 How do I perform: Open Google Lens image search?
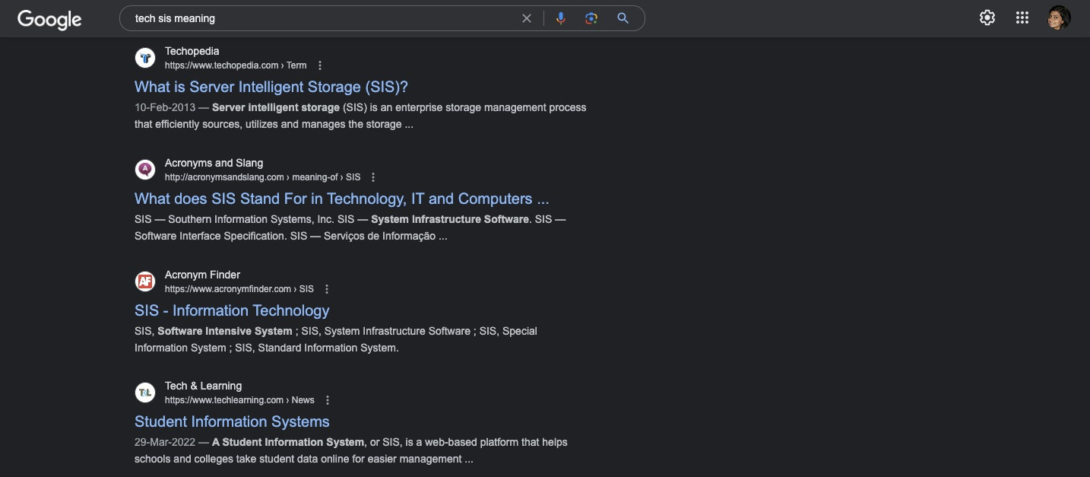(x=591, y=18)
